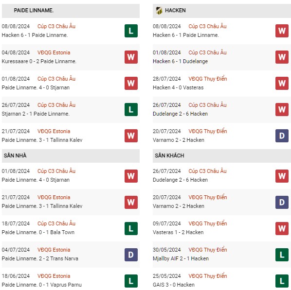The height and width of the screenshot is (290, 291).
Task: Click the W badge for Hacken 4-0 Vasteras
Action: (282, 84)
